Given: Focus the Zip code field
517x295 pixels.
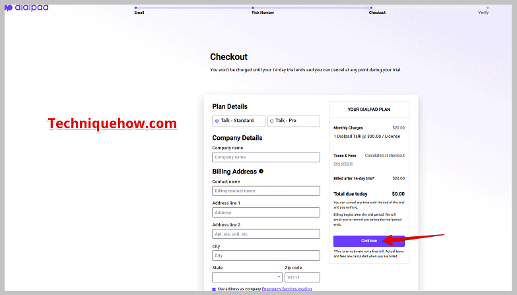Looking at the screenshot, I should tap(302, 277).
